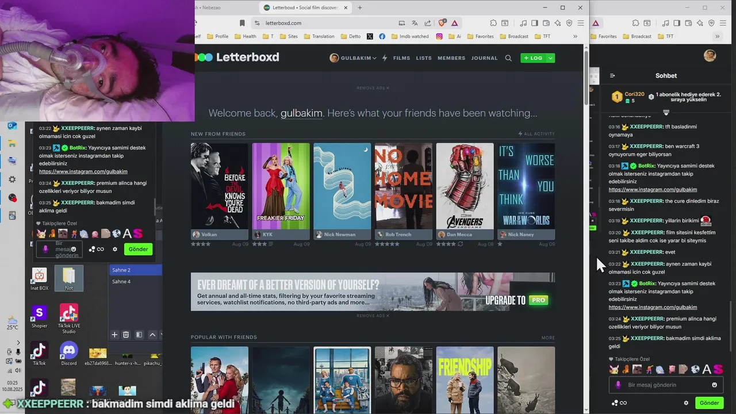The image size is (736, 414).
Task: Click the UPGRADE TO PRO banner
Action: [x=373, y=292]
